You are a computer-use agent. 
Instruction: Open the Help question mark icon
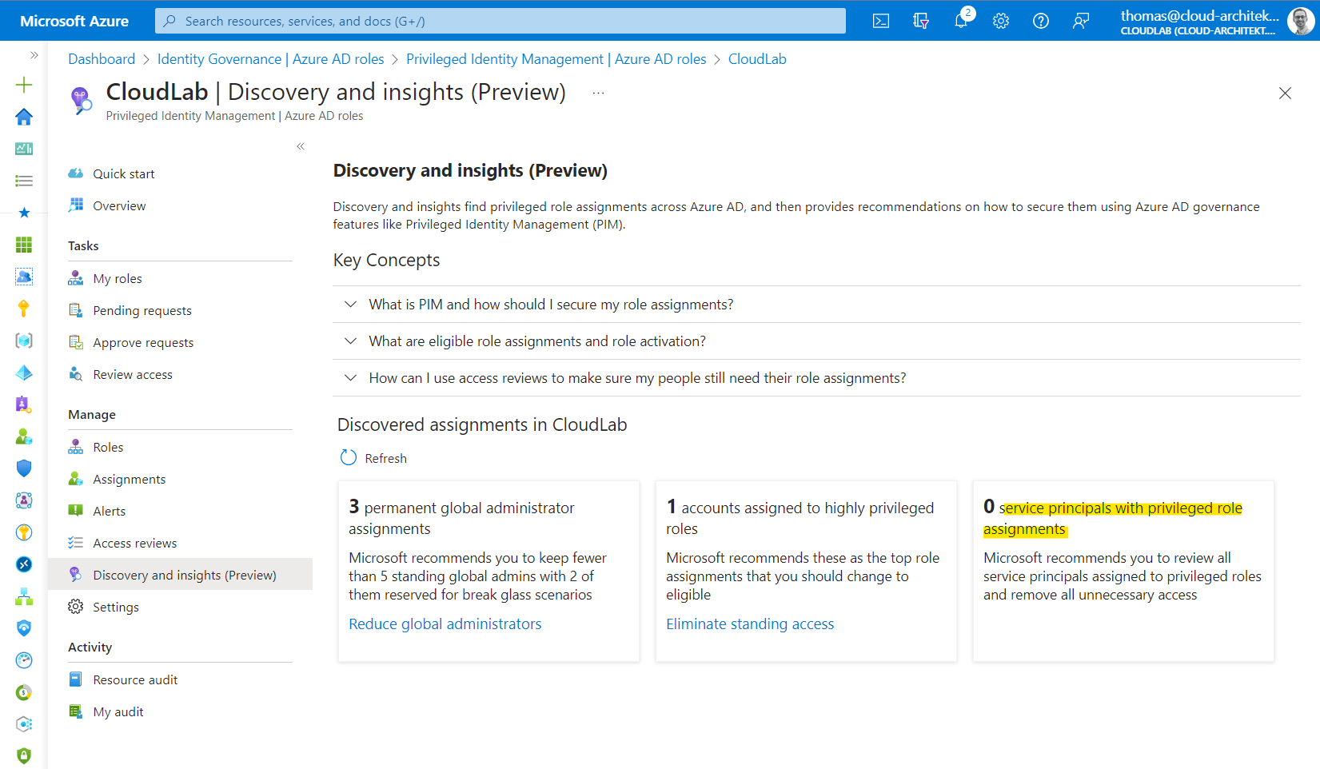[x=1041, y=21]
